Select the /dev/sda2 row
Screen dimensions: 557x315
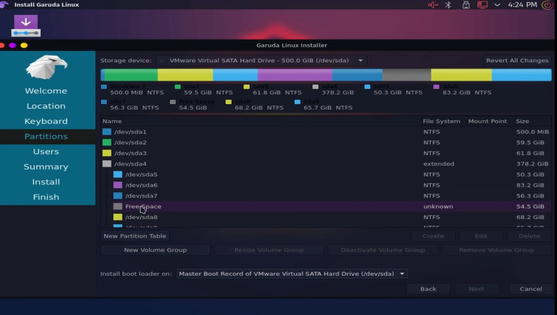coord(326,142)
